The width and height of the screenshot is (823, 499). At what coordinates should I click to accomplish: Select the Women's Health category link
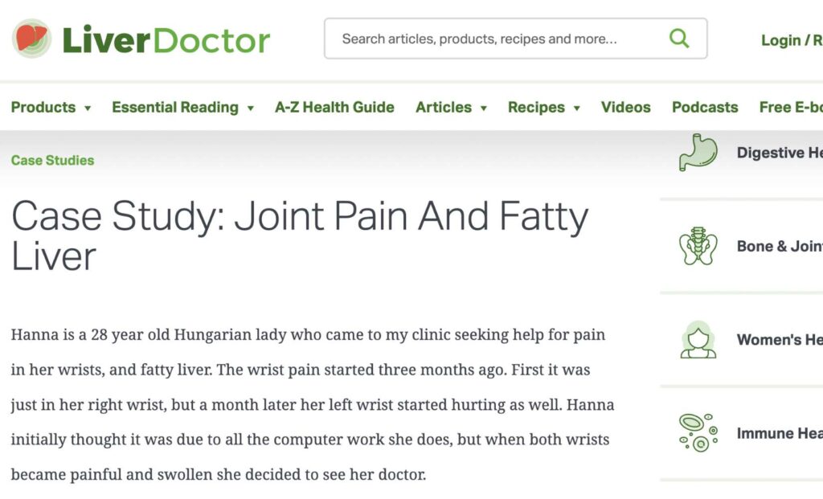click(780, 340)
